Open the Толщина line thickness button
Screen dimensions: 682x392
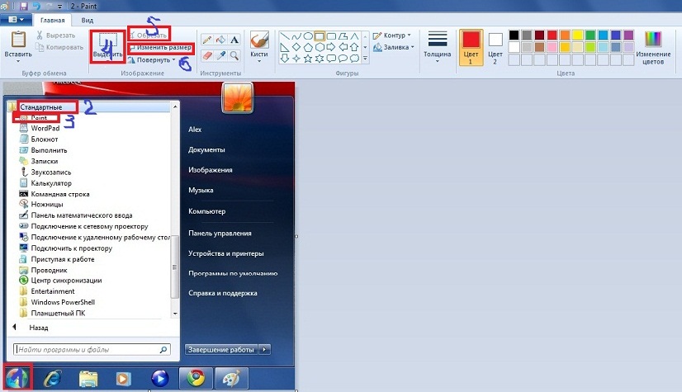point(438,47)
